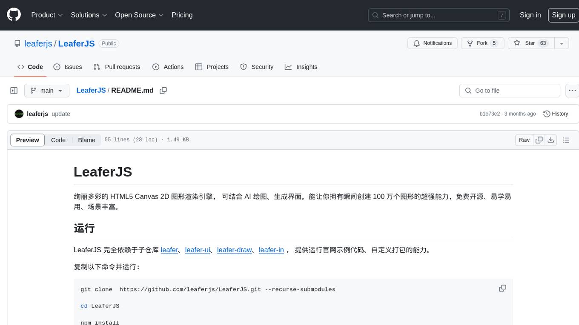Click the Public repository badge
The height and width of the screenshot is (325, 579).
point(109,43)
